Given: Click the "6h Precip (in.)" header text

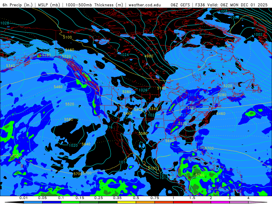Looking at the screenshot, I should 18,5.
